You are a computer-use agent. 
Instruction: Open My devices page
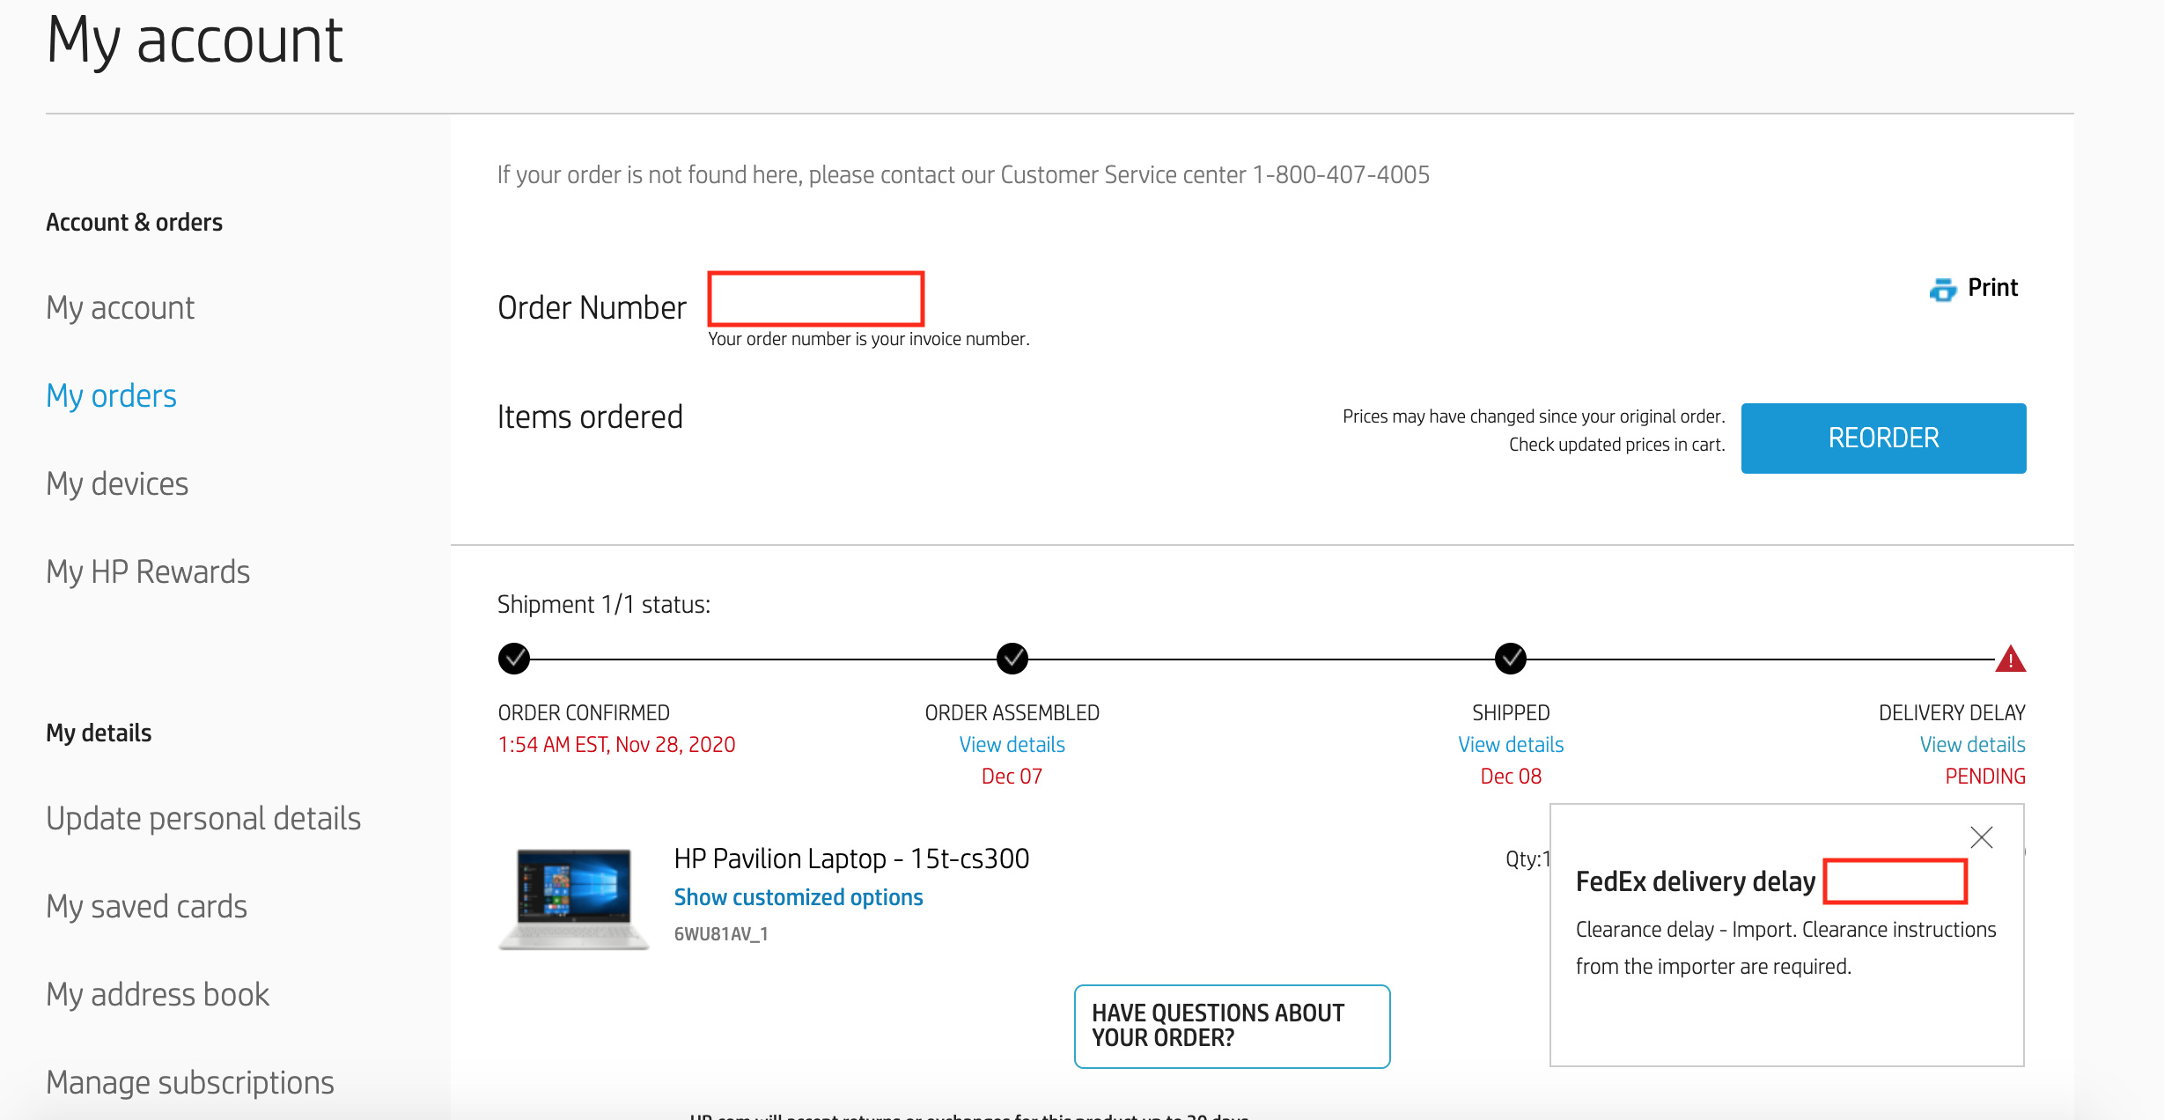pos(117,484)
